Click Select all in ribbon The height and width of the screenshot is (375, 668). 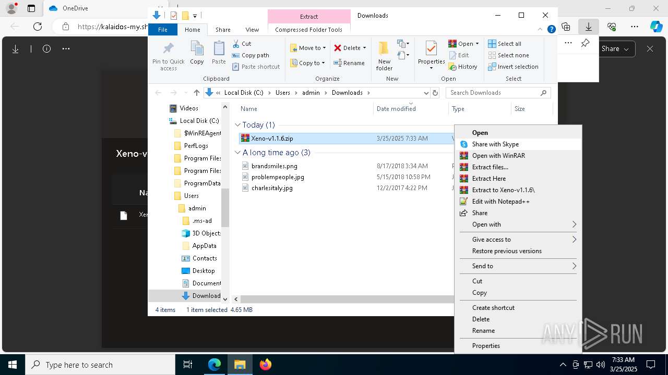505,44
